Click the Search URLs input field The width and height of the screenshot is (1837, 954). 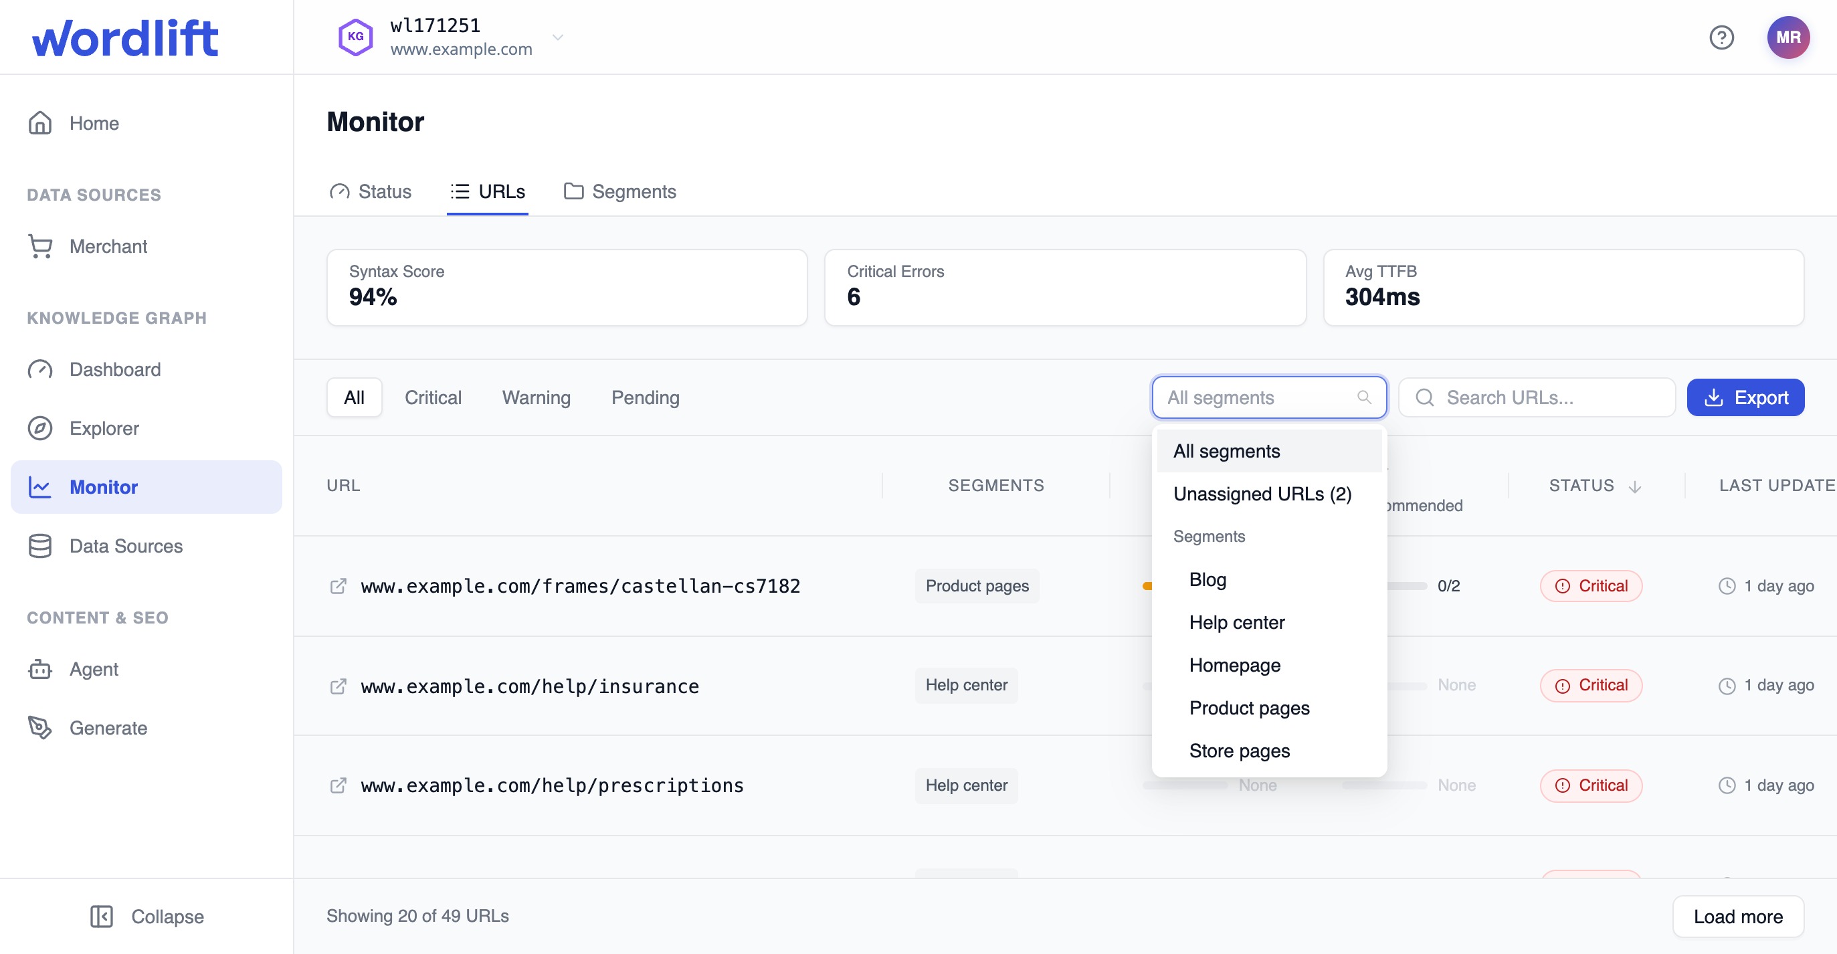pyautogui.click(x=1537, y=397)
